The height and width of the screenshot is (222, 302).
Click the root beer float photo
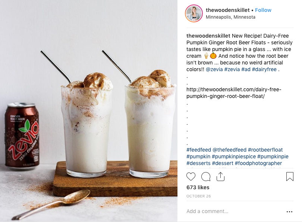(x=89, y=111)
